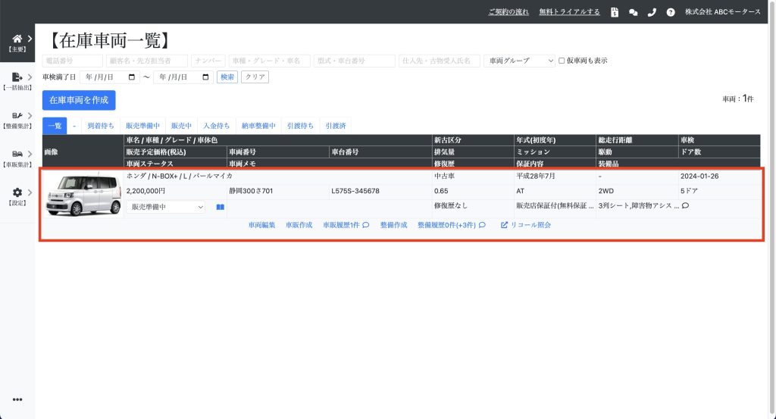Click comment bubble next to 車販履歴1件
This screenshot has height=419, width=776.
(x=366, y=224)
